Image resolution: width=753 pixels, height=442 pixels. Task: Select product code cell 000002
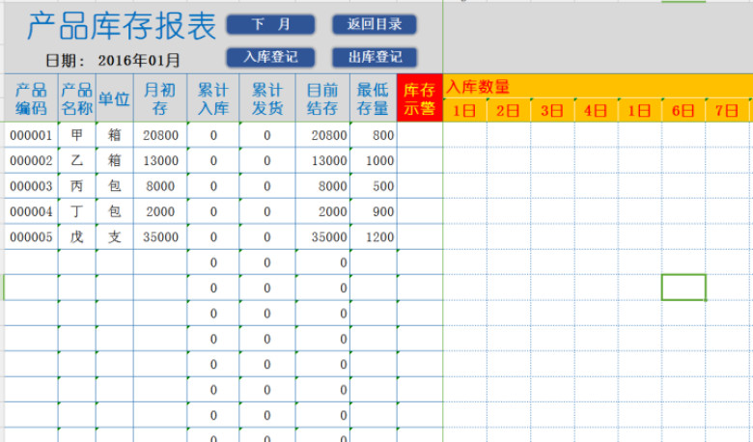pos(31,161)
